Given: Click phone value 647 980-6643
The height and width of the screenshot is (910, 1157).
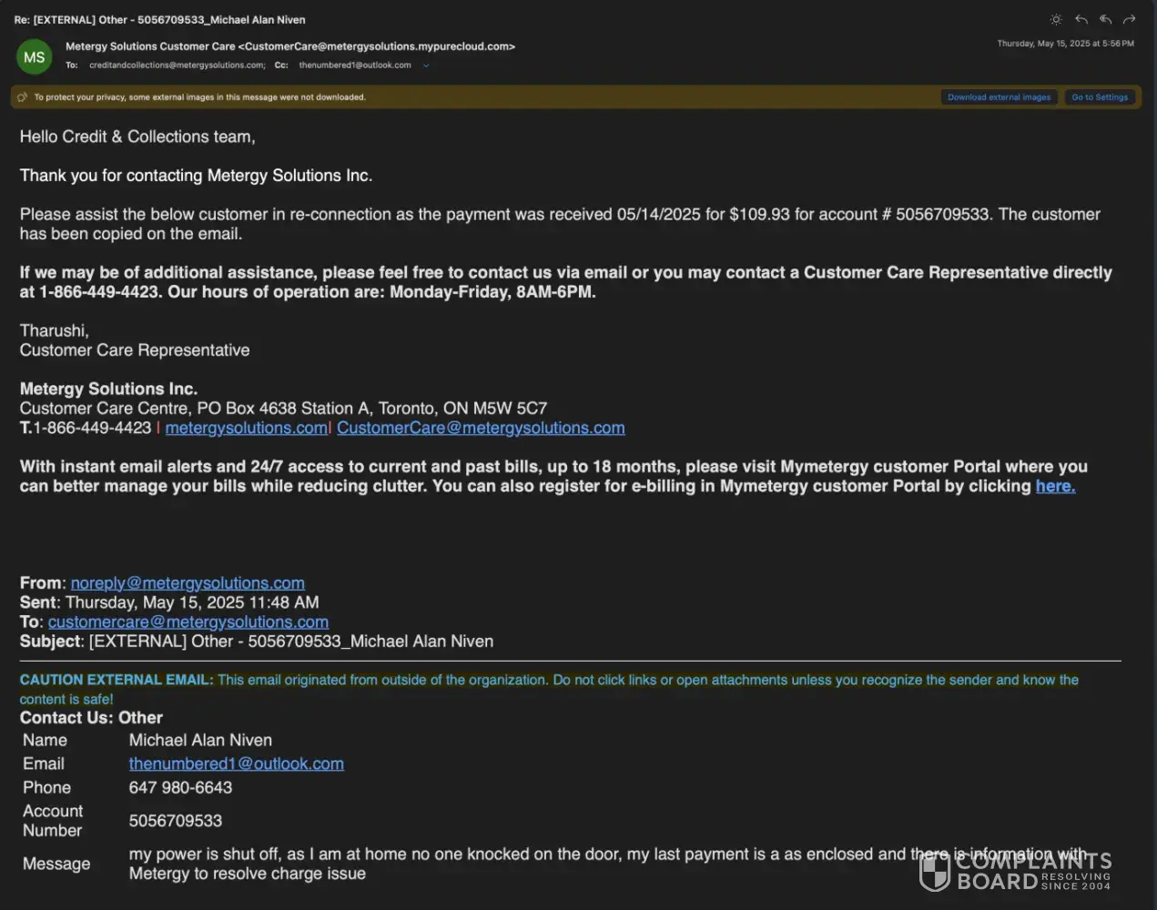Looking at the screenshot, I should click(180, 788).
